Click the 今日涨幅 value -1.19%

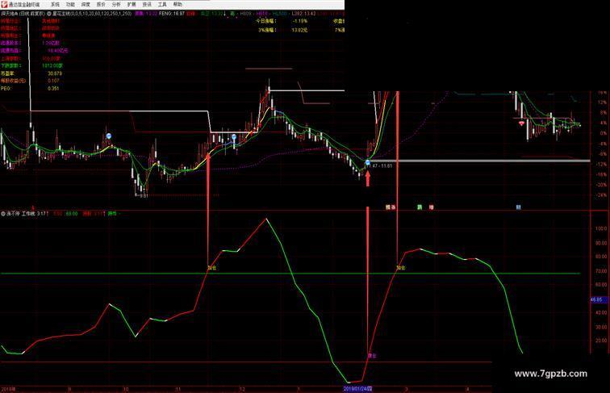point(299,21)
